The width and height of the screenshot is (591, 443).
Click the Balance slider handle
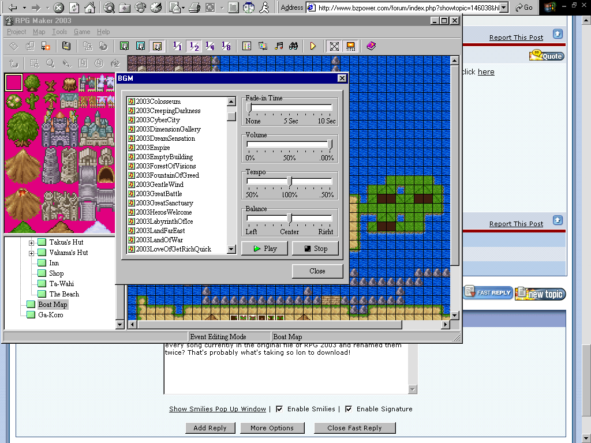[x=290, y=219]
